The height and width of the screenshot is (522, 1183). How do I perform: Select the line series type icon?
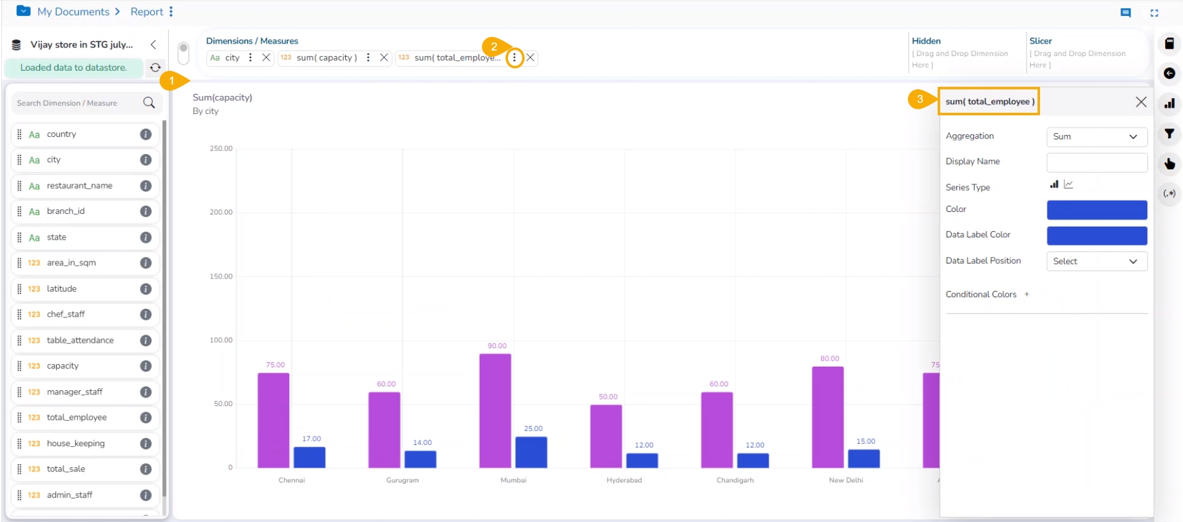(1068, 184)
